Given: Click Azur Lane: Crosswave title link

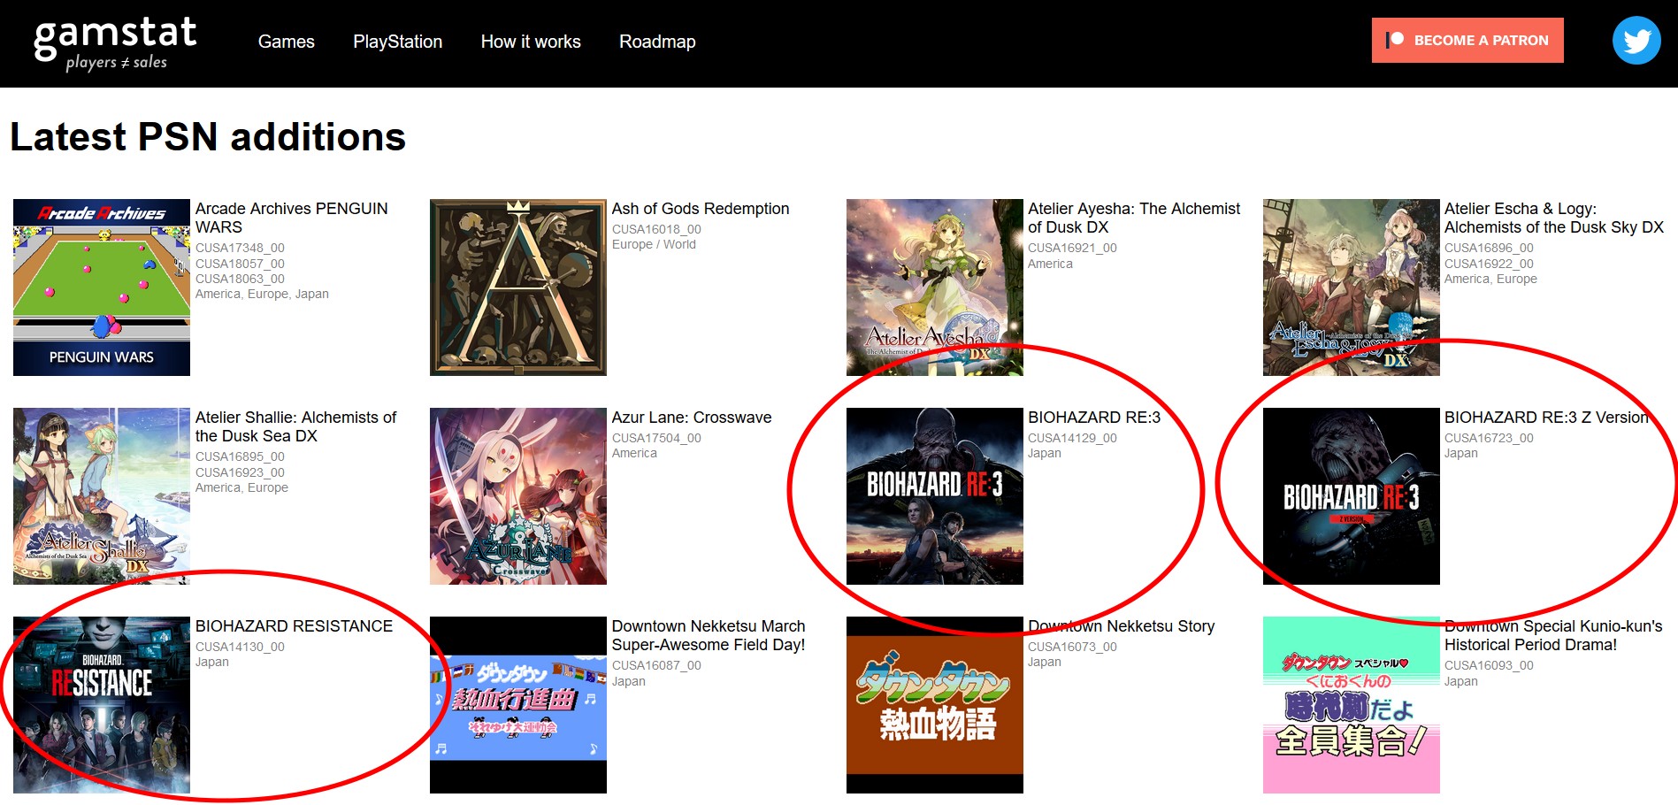Looking at the screenshot, I should coord(692,418).
